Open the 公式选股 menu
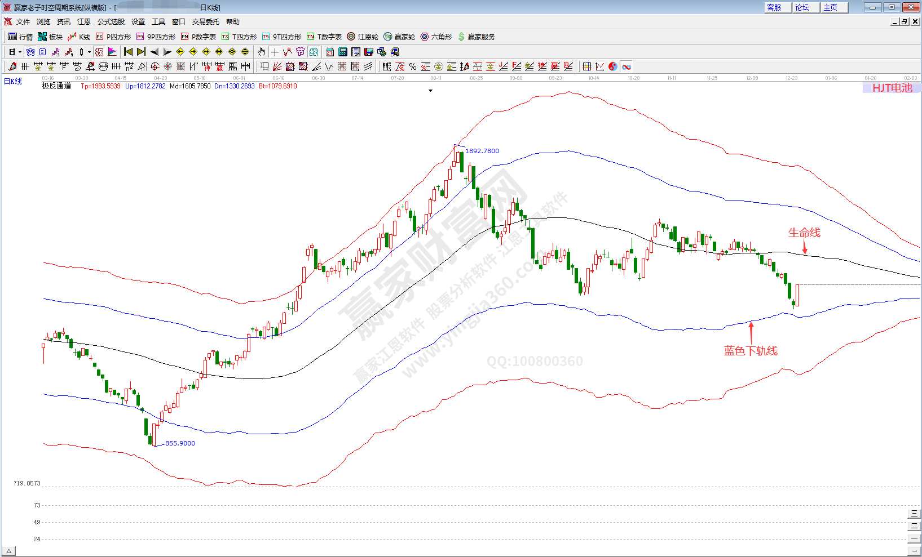 112,21
